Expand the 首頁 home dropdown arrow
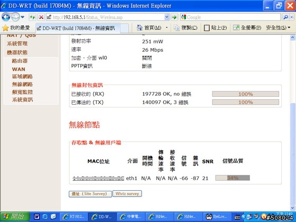This screenshot has width=296, height=222. [166, 28]
